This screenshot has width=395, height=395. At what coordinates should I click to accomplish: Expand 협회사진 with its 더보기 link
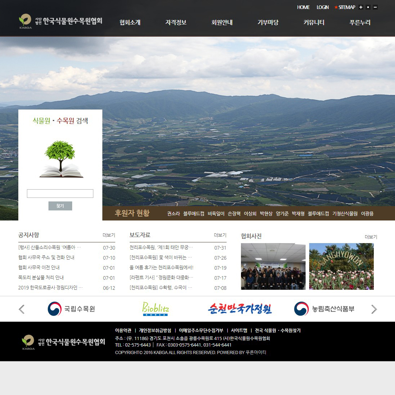pos(371,237)
